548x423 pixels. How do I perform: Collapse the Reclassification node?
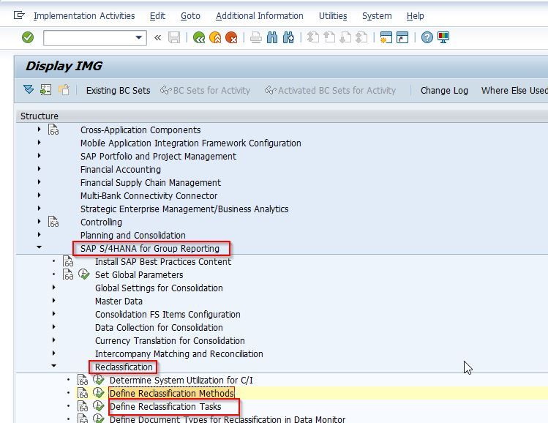click(53, 366)
